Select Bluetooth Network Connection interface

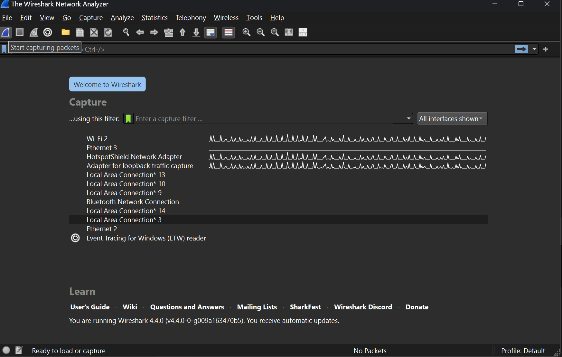click(x=278, y=202)
